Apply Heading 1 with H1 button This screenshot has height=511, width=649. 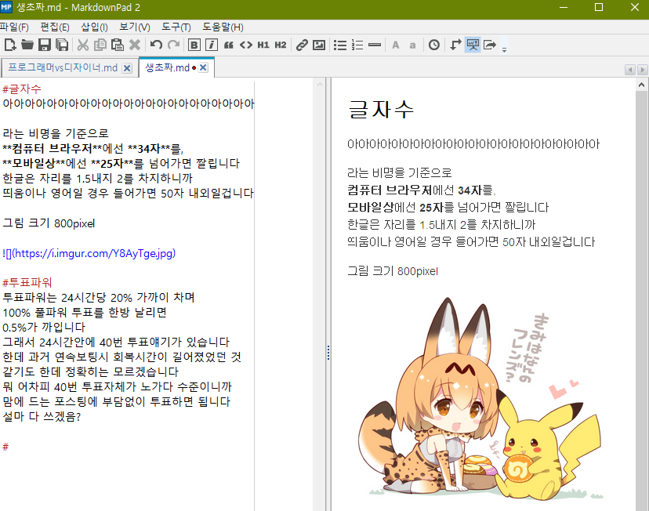click(x=263, y=45)
